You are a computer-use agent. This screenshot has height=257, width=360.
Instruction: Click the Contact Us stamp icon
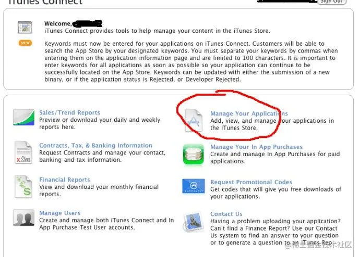tap(194, 222)
